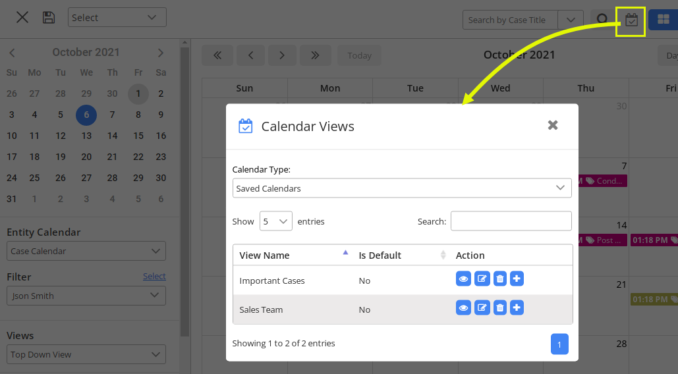Screen dimensions: 678x374
Task: Open the Calendar Type dropdown
Action: point(402,188)
